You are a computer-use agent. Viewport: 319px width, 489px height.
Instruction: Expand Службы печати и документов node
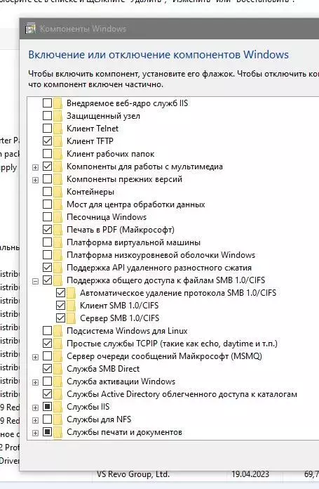(36, 433)
